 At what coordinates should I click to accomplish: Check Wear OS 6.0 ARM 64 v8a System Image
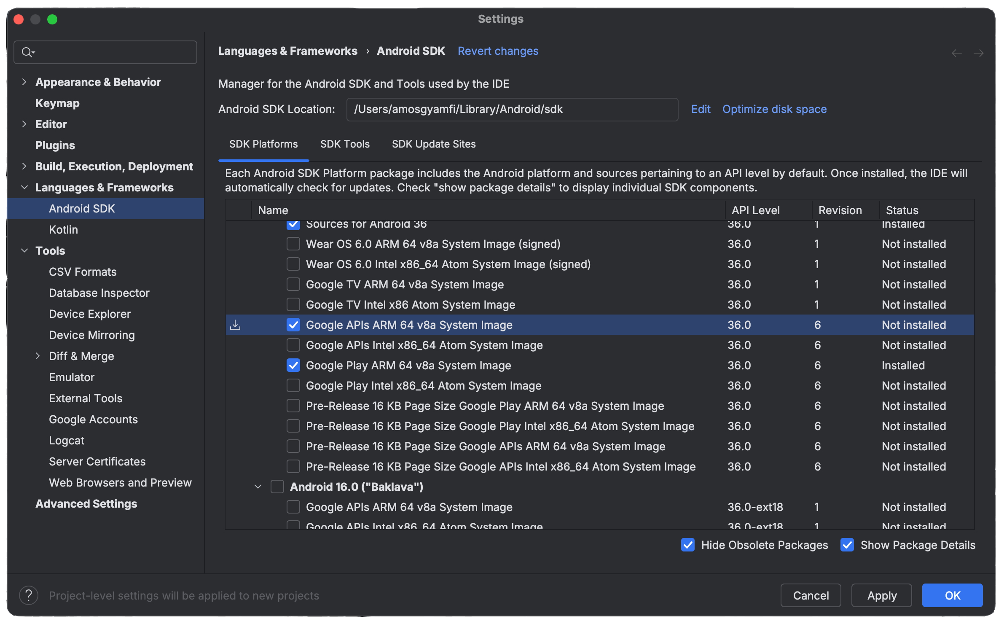(293, 244)
